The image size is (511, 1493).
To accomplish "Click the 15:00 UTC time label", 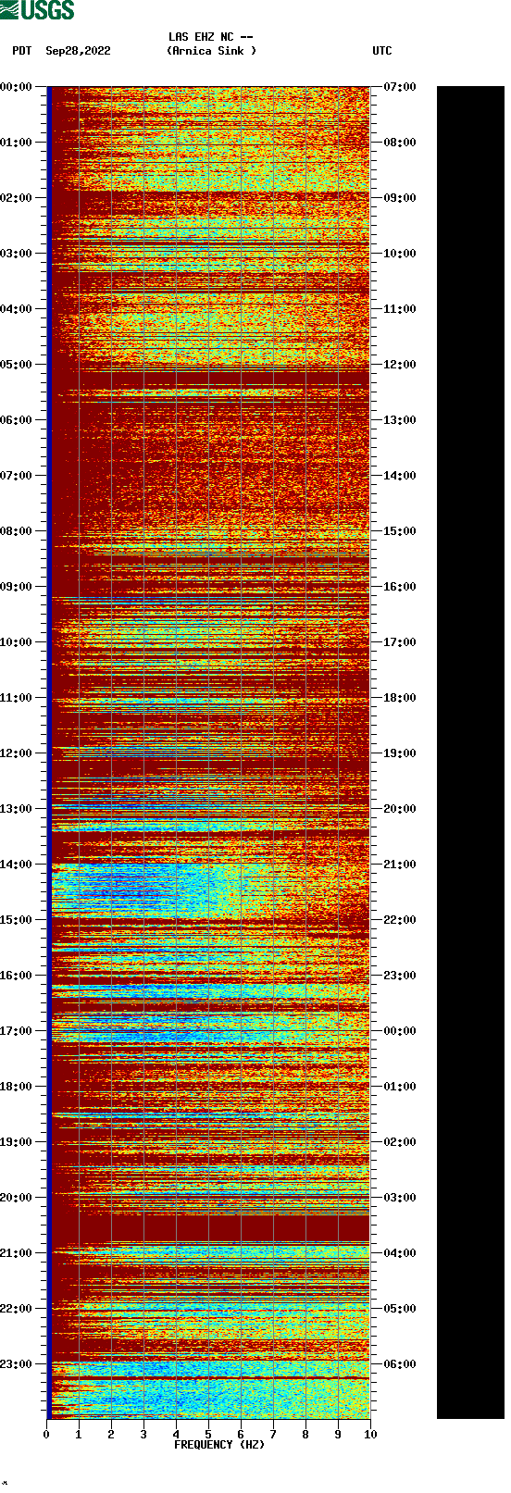I will point(400,531).
